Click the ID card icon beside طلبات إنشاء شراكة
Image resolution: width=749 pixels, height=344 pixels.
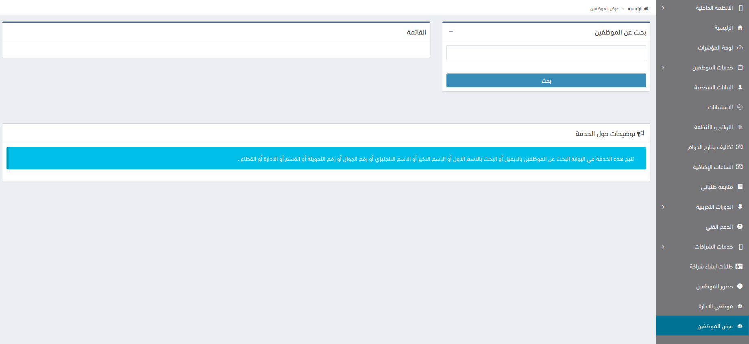point(739,266)
